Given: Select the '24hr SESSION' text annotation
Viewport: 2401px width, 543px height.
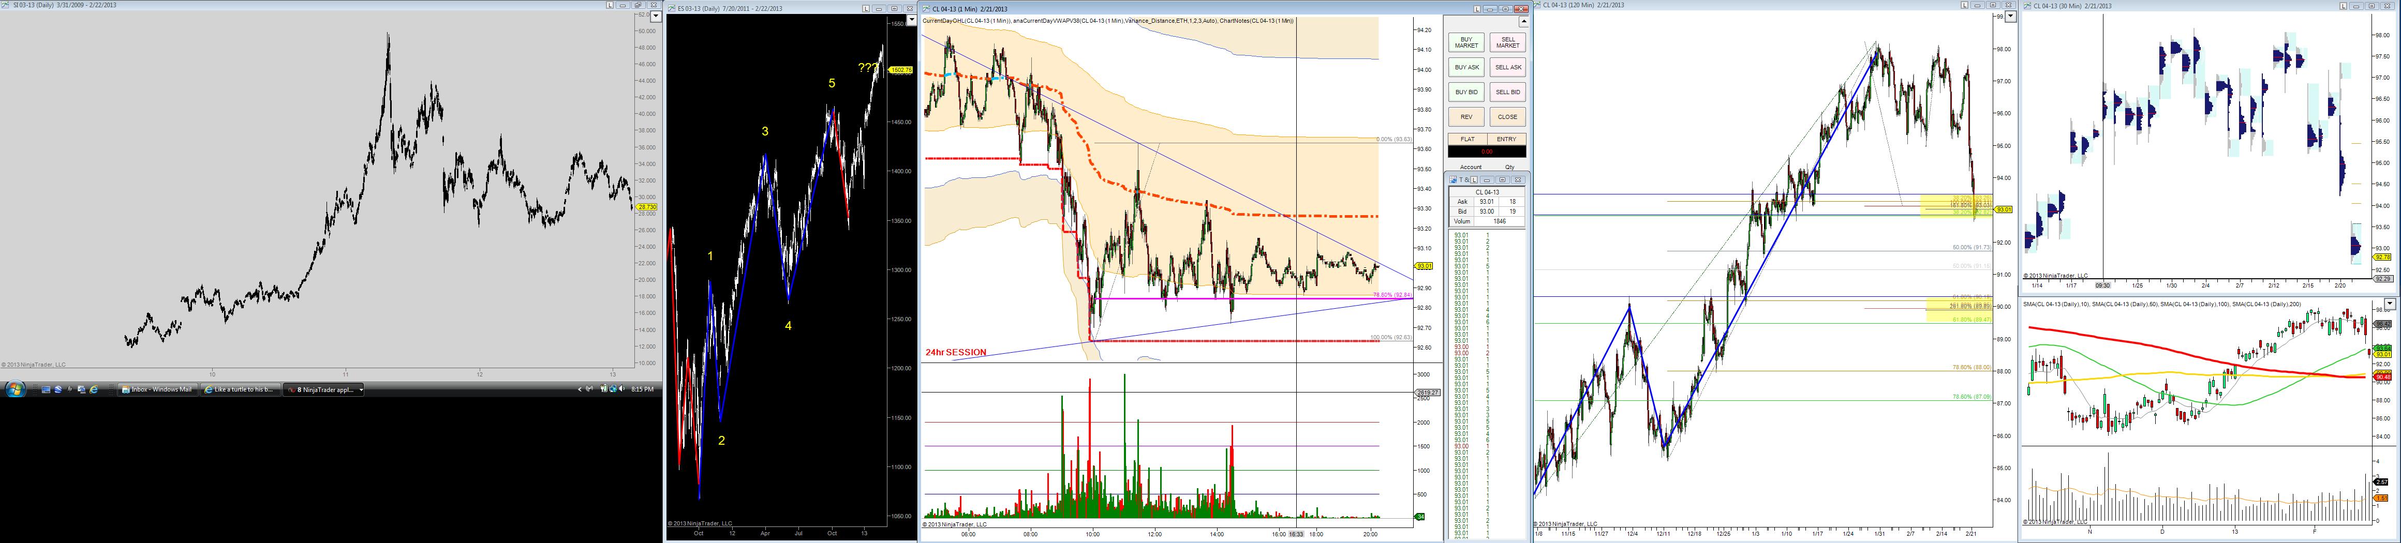Looking at the screenshot, I should click(955, 353).
